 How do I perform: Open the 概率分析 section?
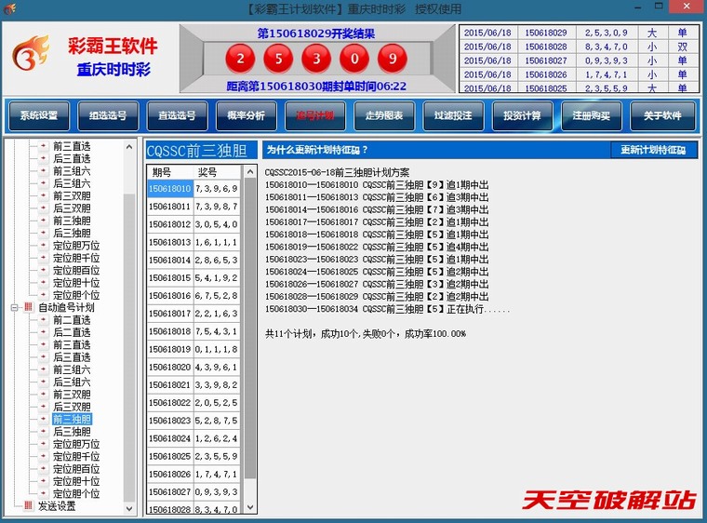coord(247,116)
